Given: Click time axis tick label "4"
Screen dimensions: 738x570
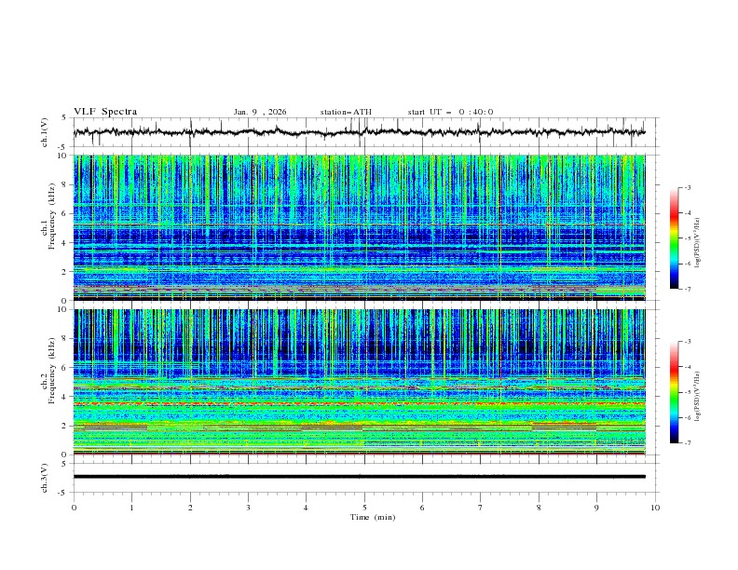Looking at the screenshot, I should [306, 508].
